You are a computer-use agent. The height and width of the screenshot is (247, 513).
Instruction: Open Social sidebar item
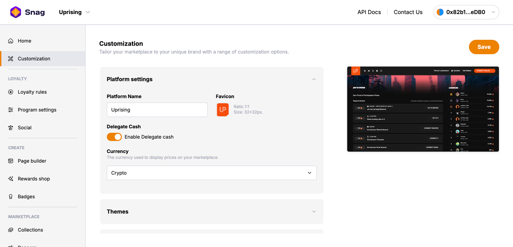coord(43,128)
